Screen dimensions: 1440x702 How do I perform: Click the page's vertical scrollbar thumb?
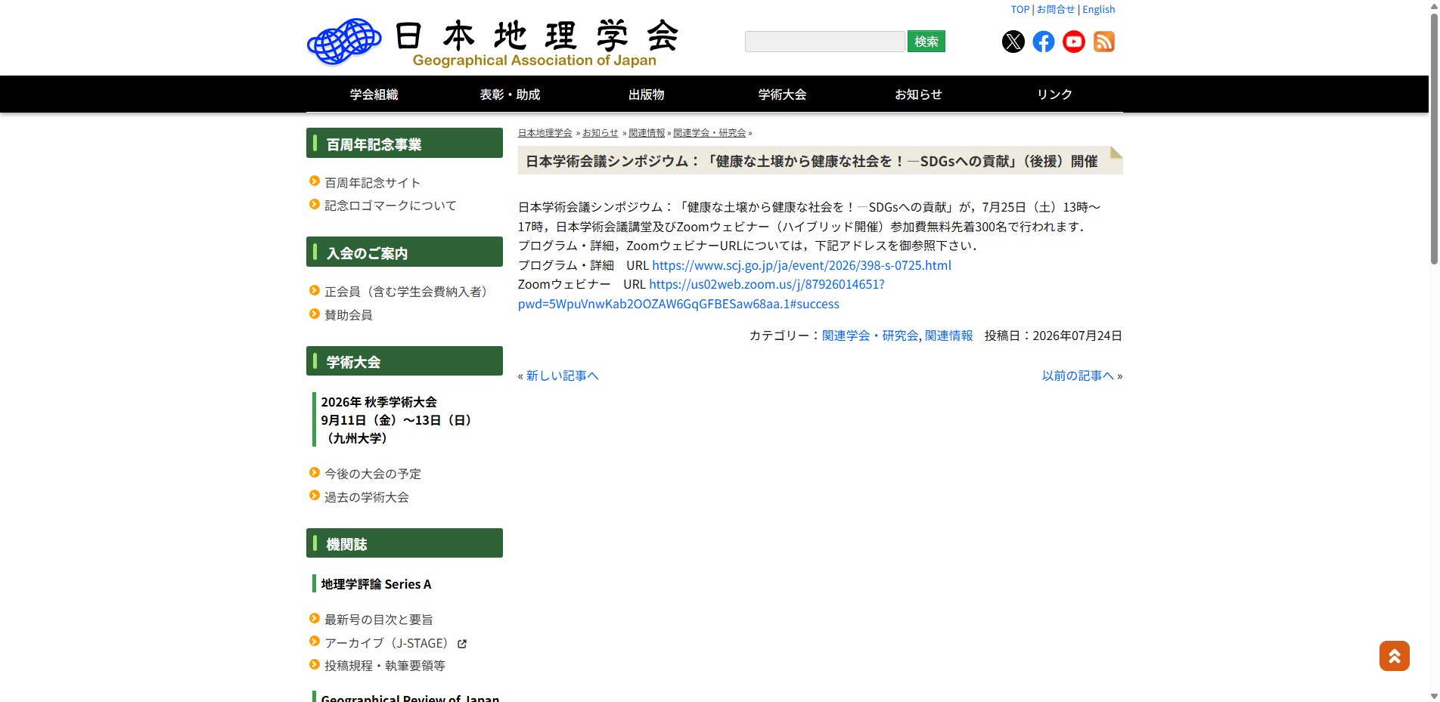tap(1433, 140)
